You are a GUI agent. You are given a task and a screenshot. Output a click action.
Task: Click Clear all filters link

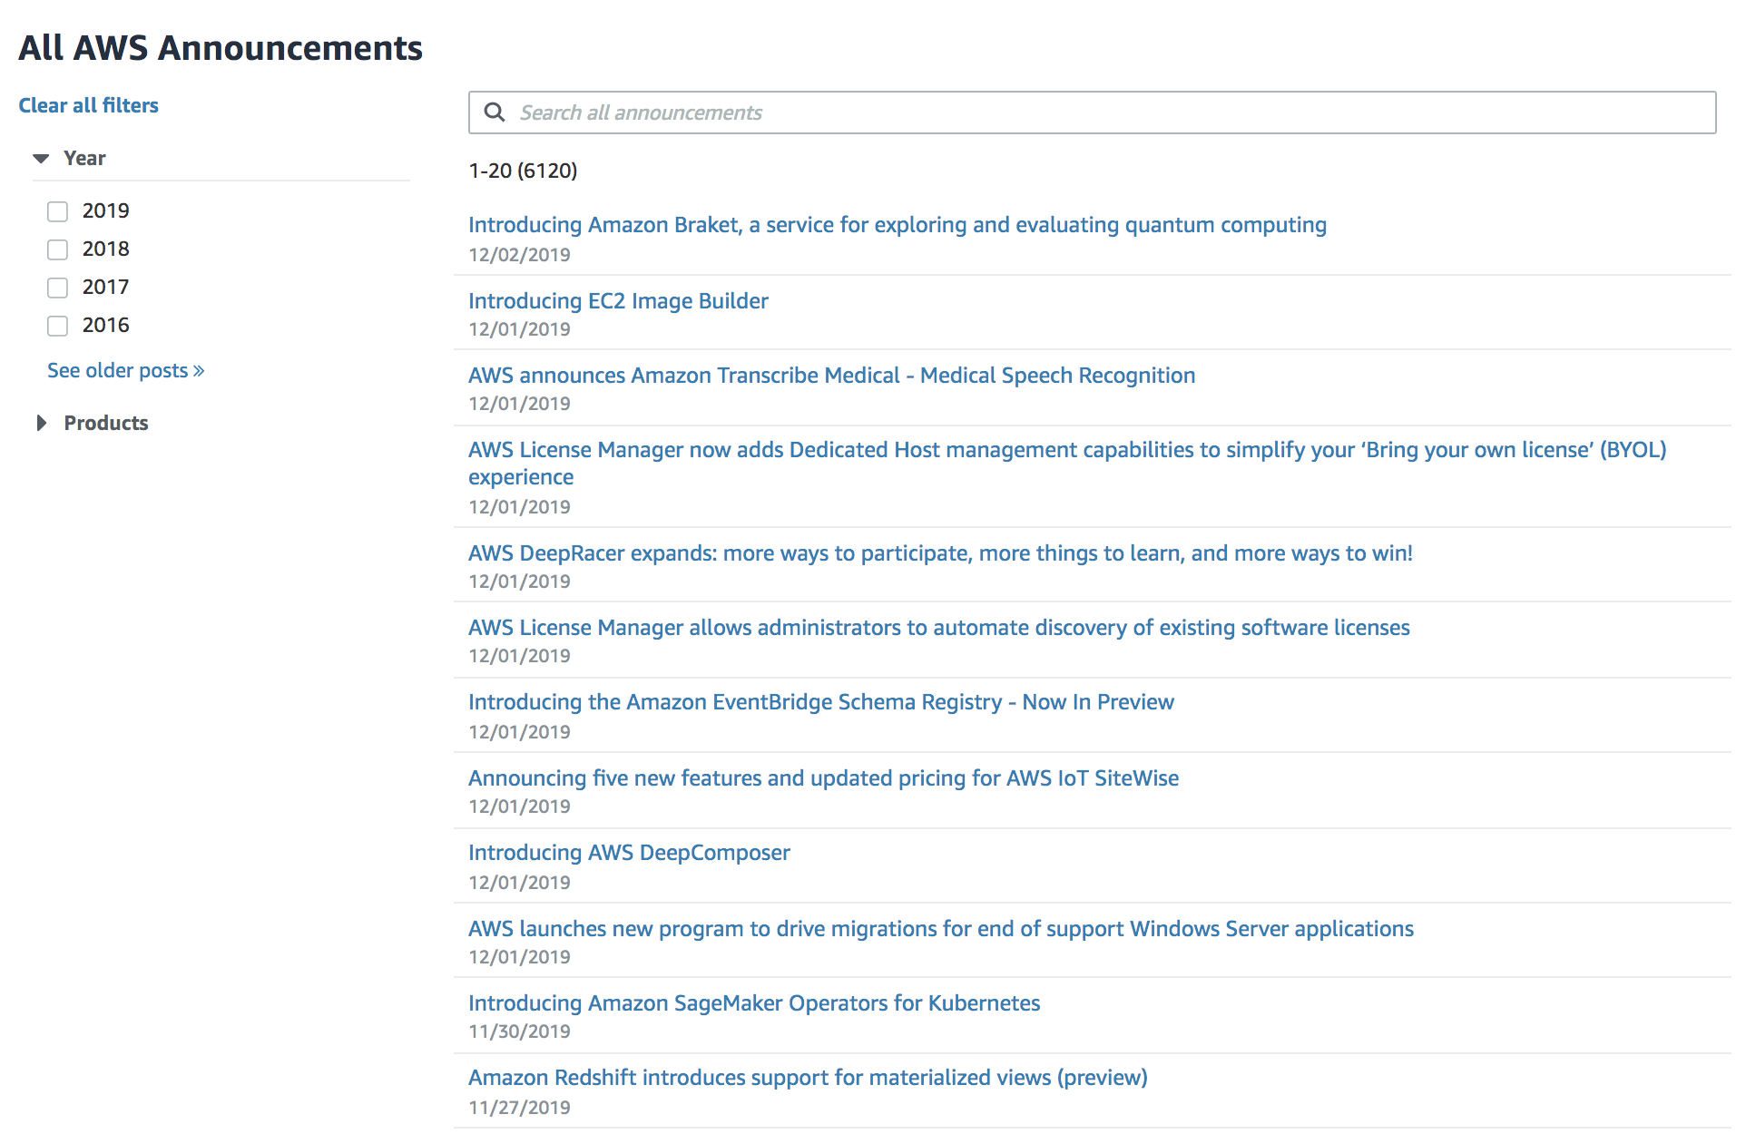click(x=89, y=105)
